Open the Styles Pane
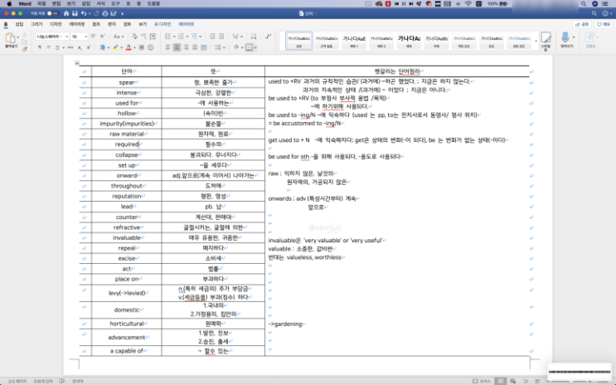Screen dimensions: 616x385 click(546, 41)
